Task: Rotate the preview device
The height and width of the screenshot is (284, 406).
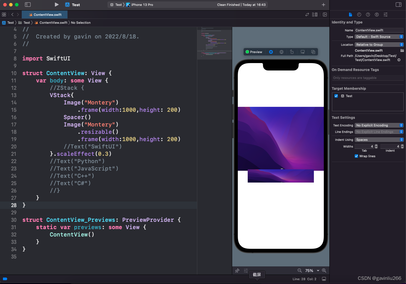Action: [x=292, y=52]
